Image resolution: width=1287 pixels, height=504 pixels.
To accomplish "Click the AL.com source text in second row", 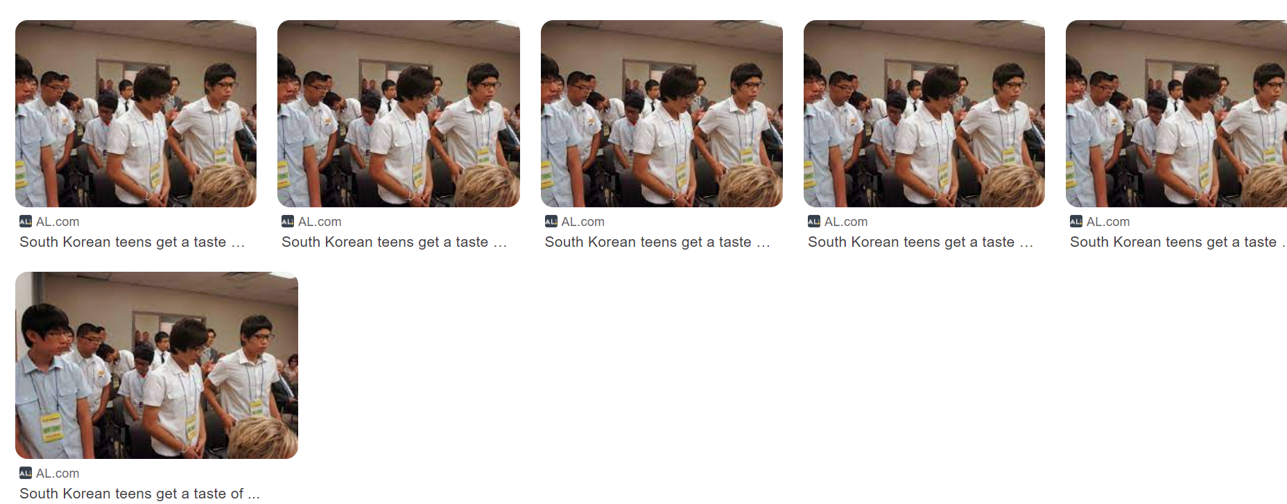I will click(x=58, y=473).
